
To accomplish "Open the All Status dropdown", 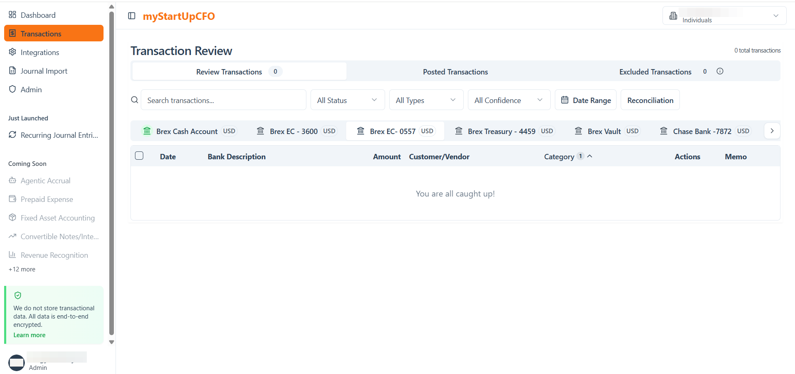I will pyautogui.click(x=348, y=100).
